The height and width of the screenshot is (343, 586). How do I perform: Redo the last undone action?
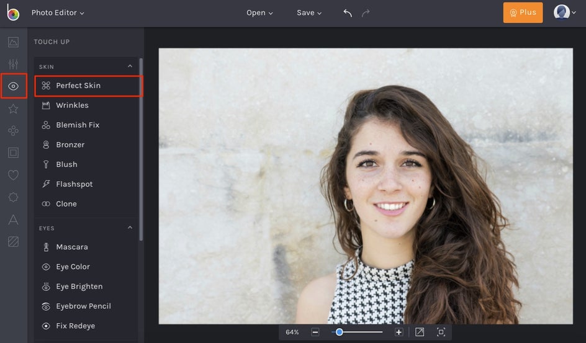tap(366, 13)
